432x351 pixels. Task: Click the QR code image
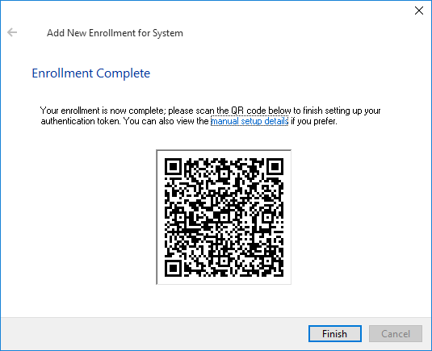pyautogui.click(x=224, y=217)
